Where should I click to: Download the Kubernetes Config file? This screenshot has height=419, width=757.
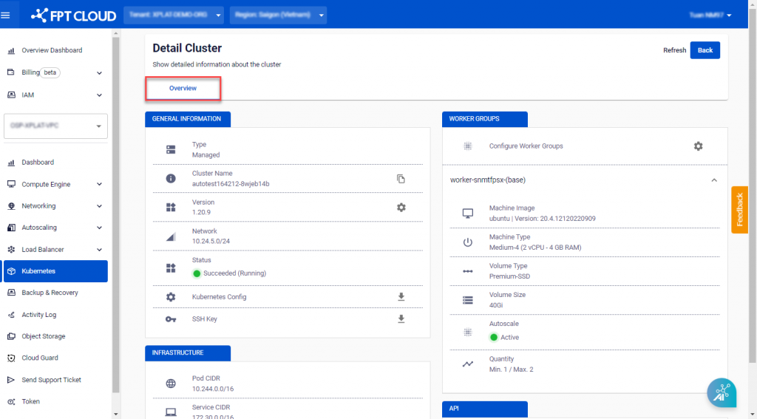click(401, 297)
